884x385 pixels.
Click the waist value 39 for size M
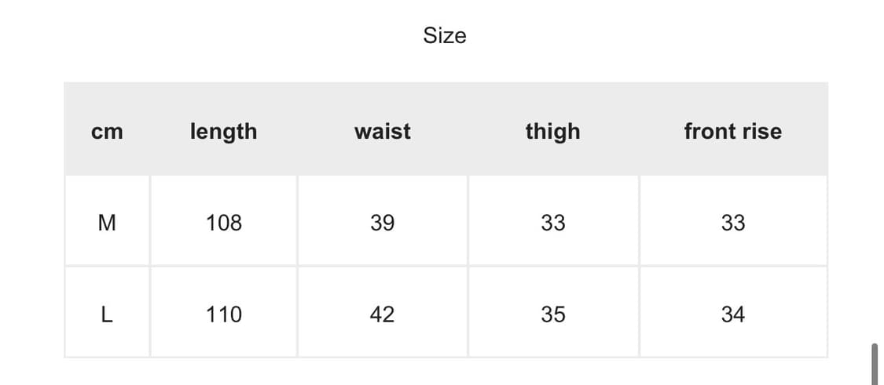(x=383, y=223)
